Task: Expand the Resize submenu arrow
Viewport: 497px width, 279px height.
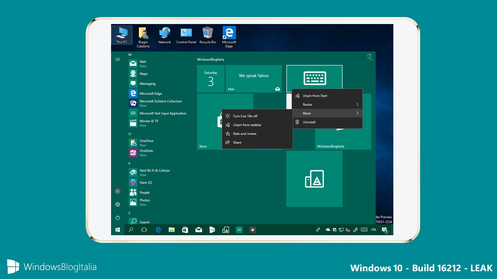Action: pos(357,104)
